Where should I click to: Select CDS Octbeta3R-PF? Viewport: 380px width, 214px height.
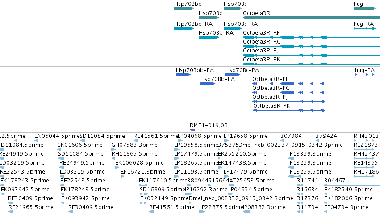[x=288, y=84]
